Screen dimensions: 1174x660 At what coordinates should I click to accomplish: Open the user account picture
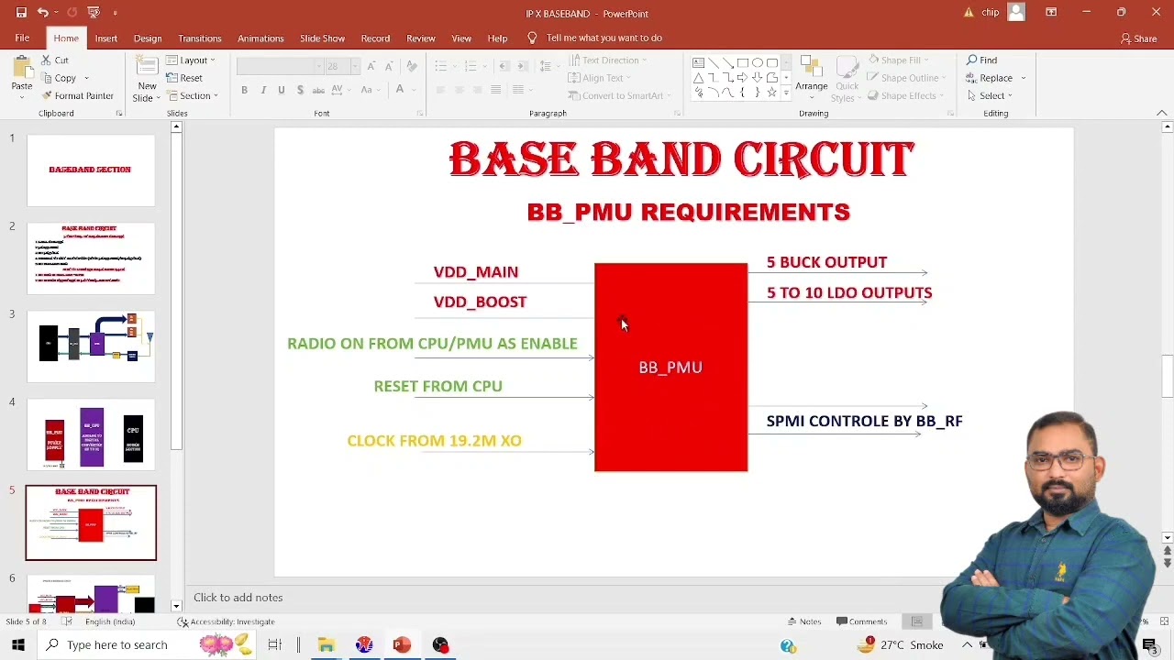pos(1016,12)
